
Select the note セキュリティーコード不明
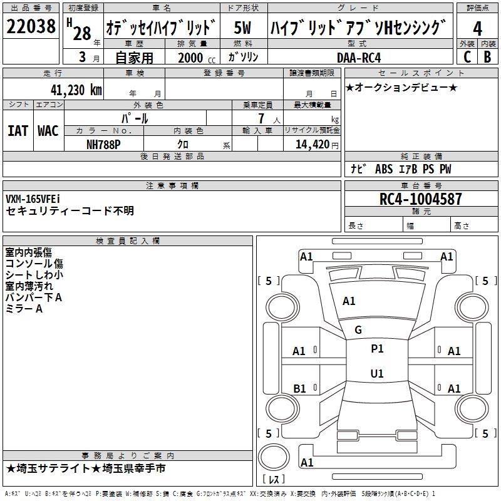(70, 210)
